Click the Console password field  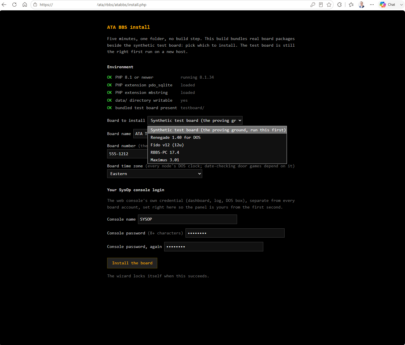(235, 233)
